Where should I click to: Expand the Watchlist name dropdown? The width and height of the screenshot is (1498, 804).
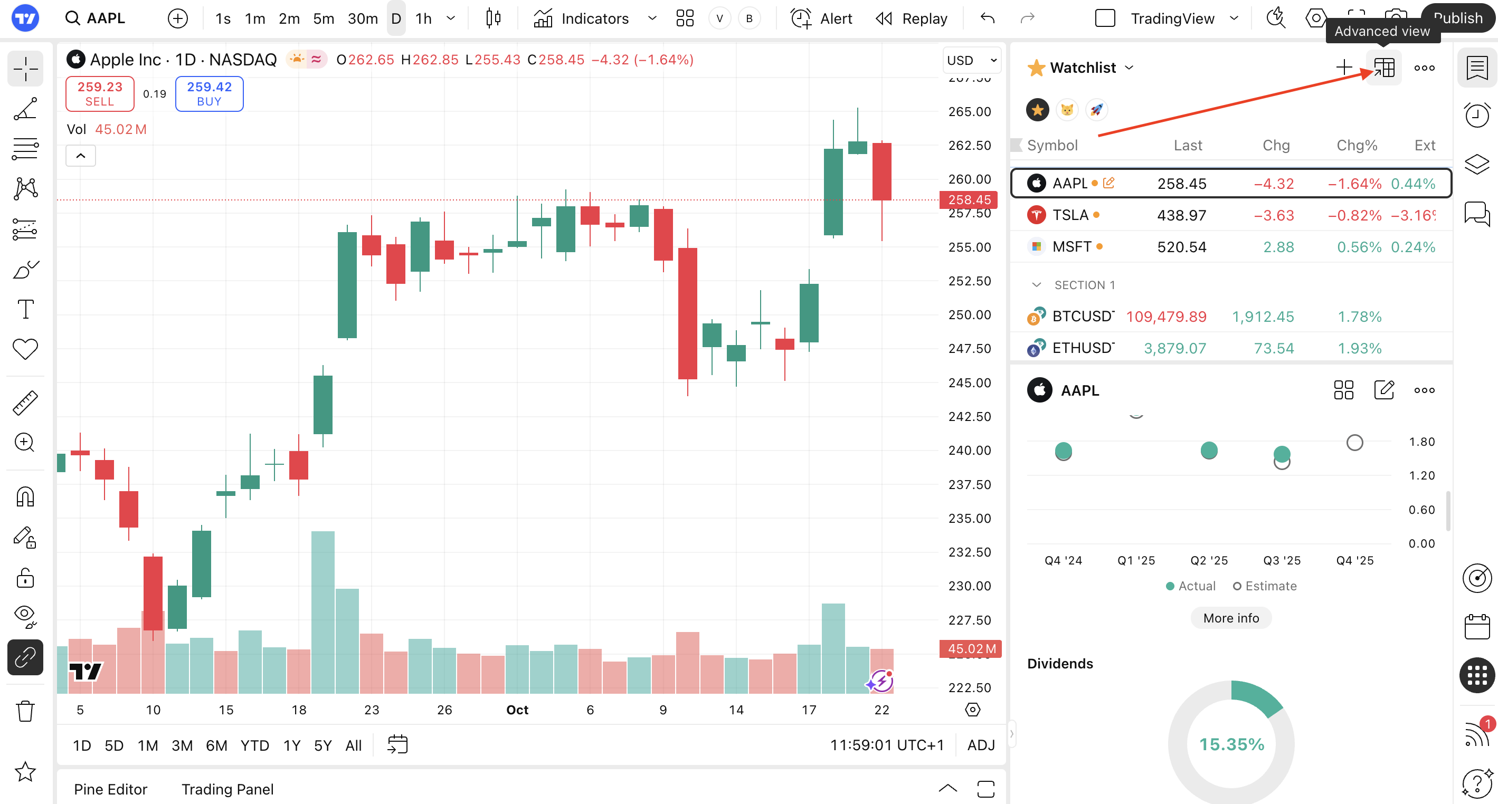1130,68
